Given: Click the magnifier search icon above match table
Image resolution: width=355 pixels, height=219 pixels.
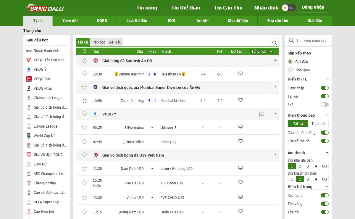Looking at the screenshot, I should (274, 43).
